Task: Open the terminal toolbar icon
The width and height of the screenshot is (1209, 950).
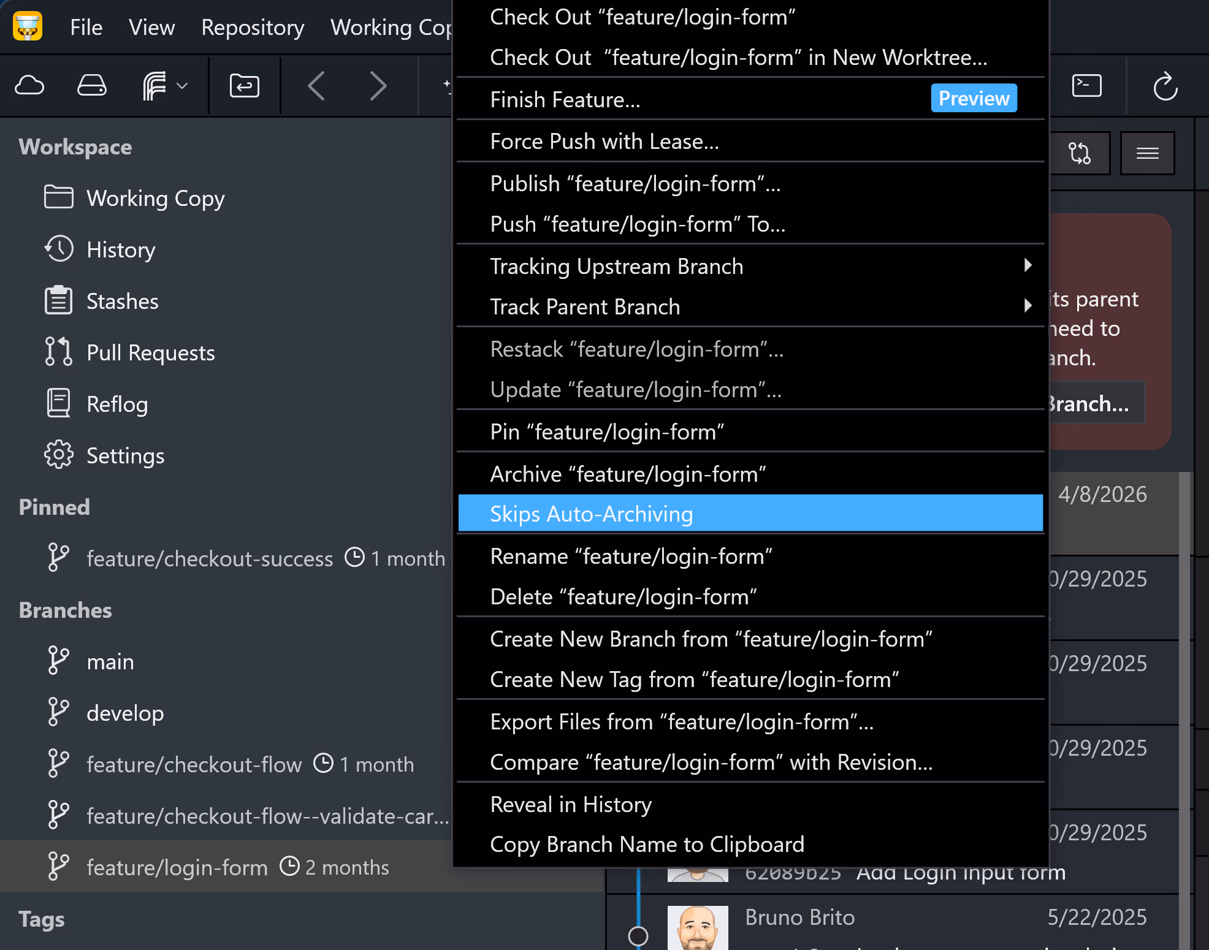Action: tap(1086, 86)
